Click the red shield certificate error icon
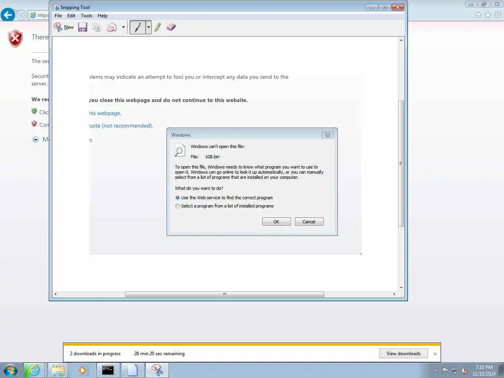The image size is (504, 378). click(15, 39)
